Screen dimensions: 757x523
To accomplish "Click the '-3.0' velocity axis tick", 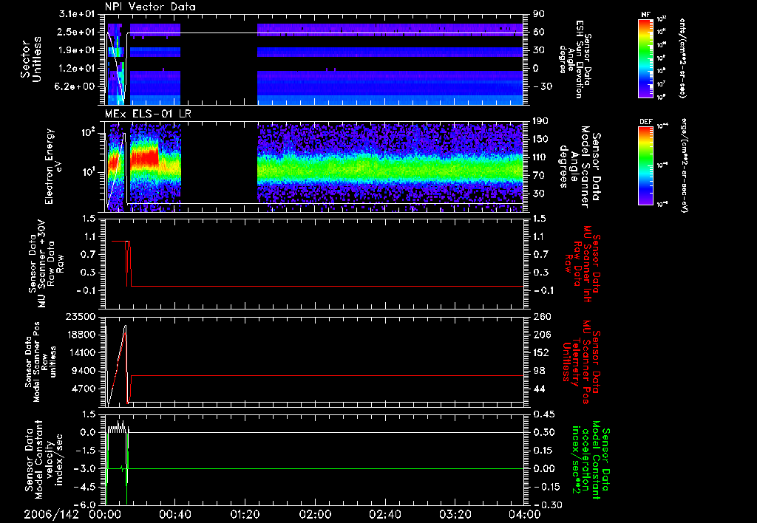I will coord(84,468).
